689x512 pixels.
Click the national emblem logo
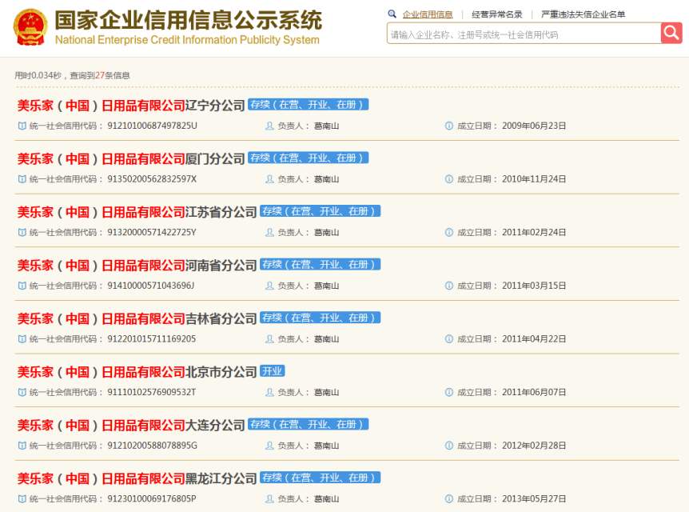click(x=30, y=27)
